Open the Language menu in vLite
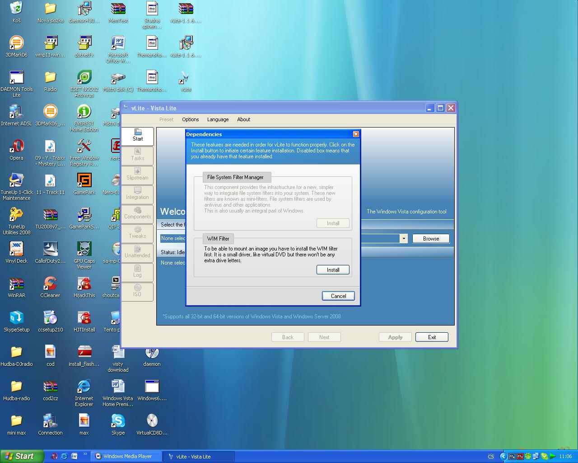The height and width of the screenshot is (463, 578). point(218,119)
